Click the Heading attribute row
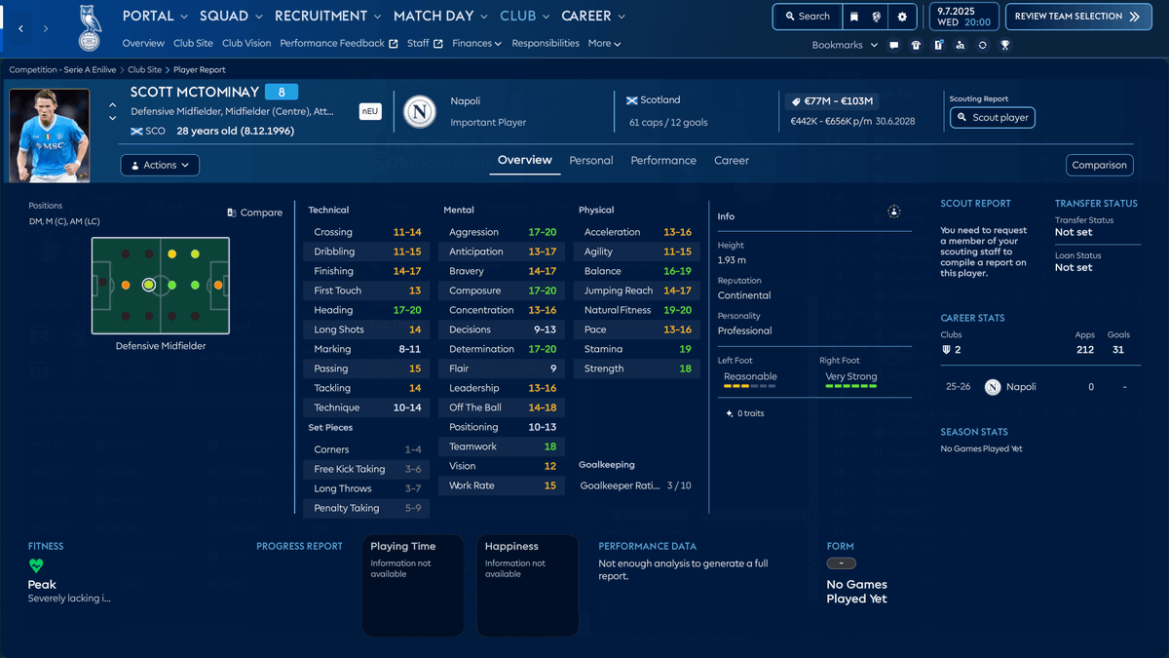 [x=368, y=310]
